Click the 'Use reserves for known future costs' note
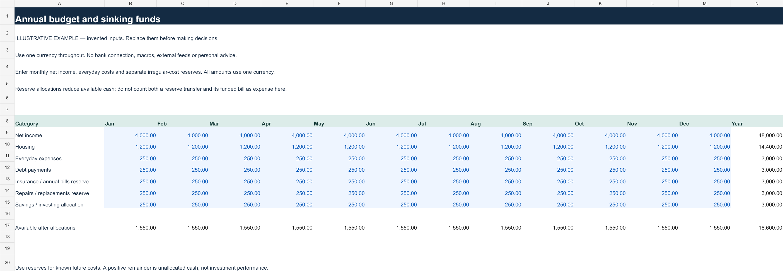This screenshot has width=783, height=271. [x=142, y=268]
